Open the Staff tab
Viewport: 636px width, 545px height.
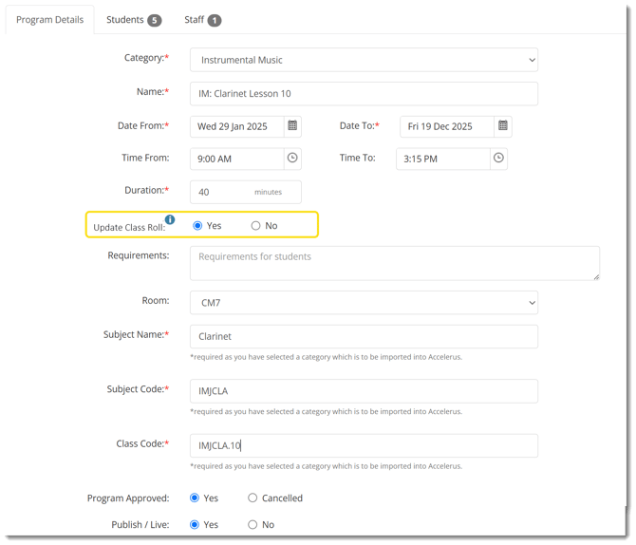coord(202,20)
